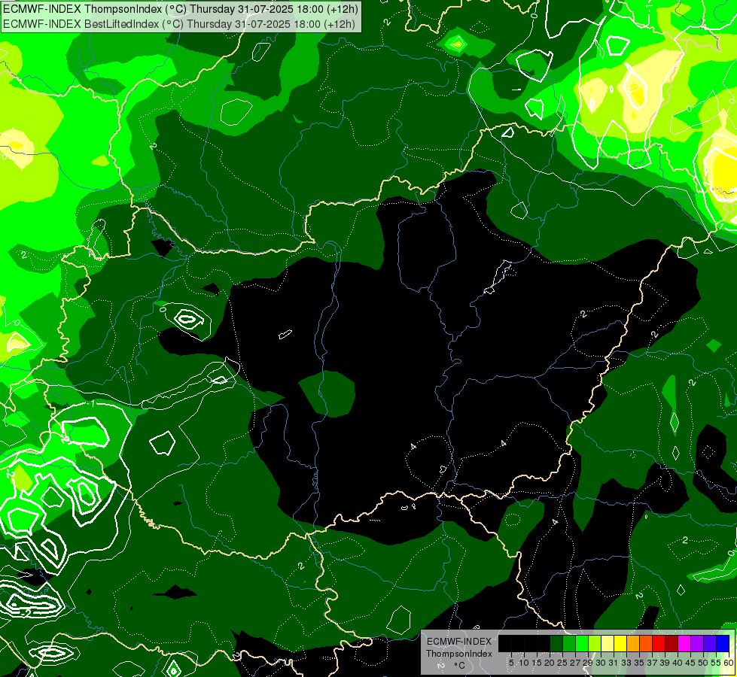The image size is (737, 677).
Task: Click the legend scale value 27
Action: click(x=575, y=663)
